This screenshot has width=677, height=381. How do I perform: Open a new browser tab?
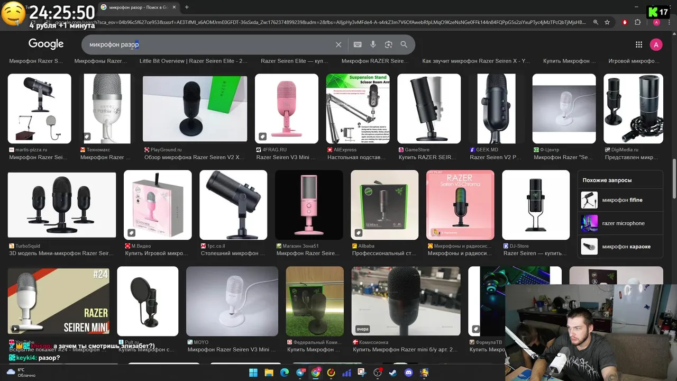187,7
